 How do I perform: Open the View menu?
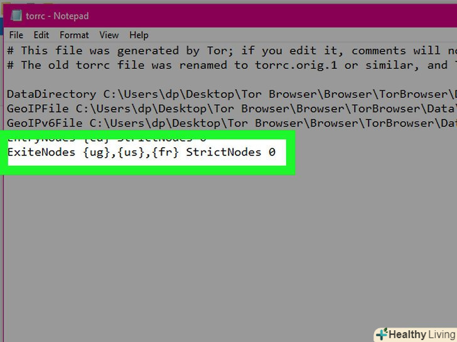(109, 35)
